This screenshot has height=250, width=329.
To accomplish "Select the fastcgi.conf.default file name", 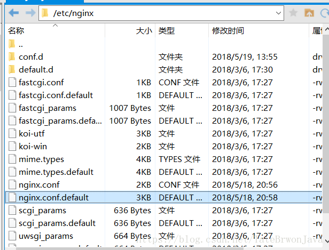I will click(56, 95).
